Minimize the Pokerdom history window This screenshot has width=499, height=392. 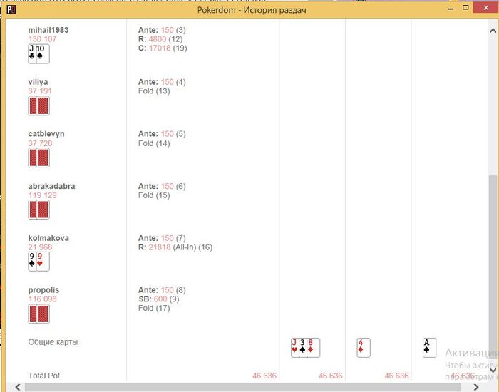point(451,9)
